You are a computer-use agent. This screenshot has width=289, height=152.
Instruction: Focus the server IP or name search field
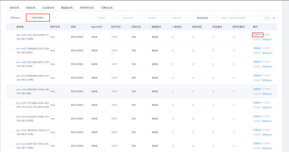point(241,18)
